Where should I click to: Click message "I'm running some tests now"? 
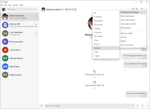click(135, 56)
